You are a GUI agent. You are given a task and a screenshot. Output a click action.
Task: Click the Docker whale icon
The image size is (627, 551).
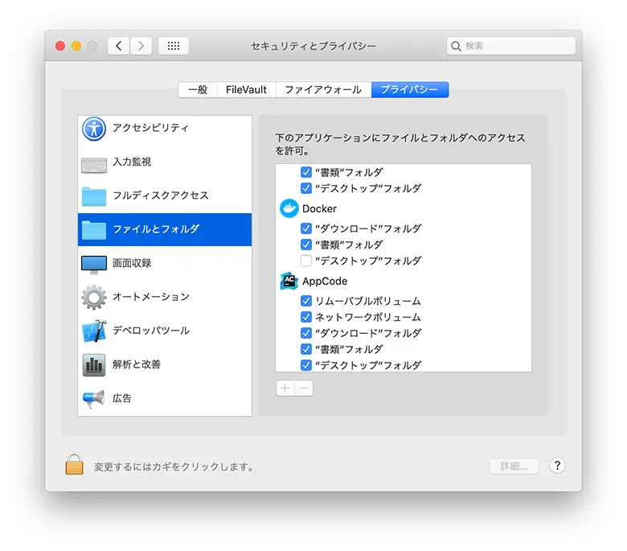(x=289, y=208)
